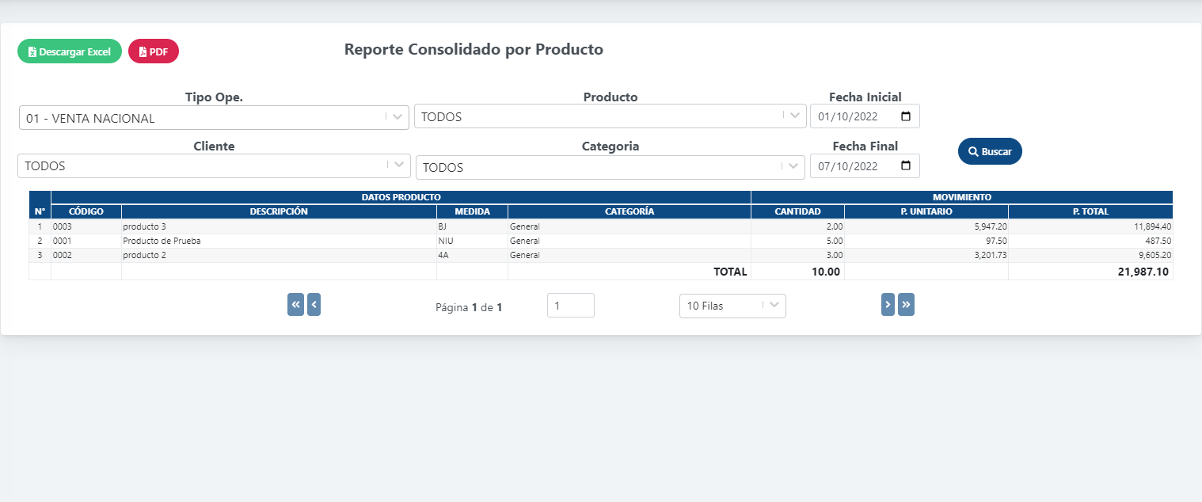The image size is (1202, 502).
Task: Sort by the P. TOTAL column header
Action: click(x=1090, y=211)
